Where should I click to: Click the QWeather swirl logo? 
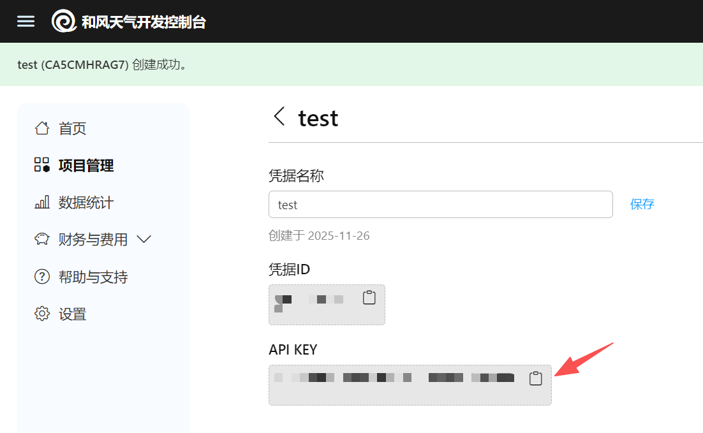click(64, 21)
